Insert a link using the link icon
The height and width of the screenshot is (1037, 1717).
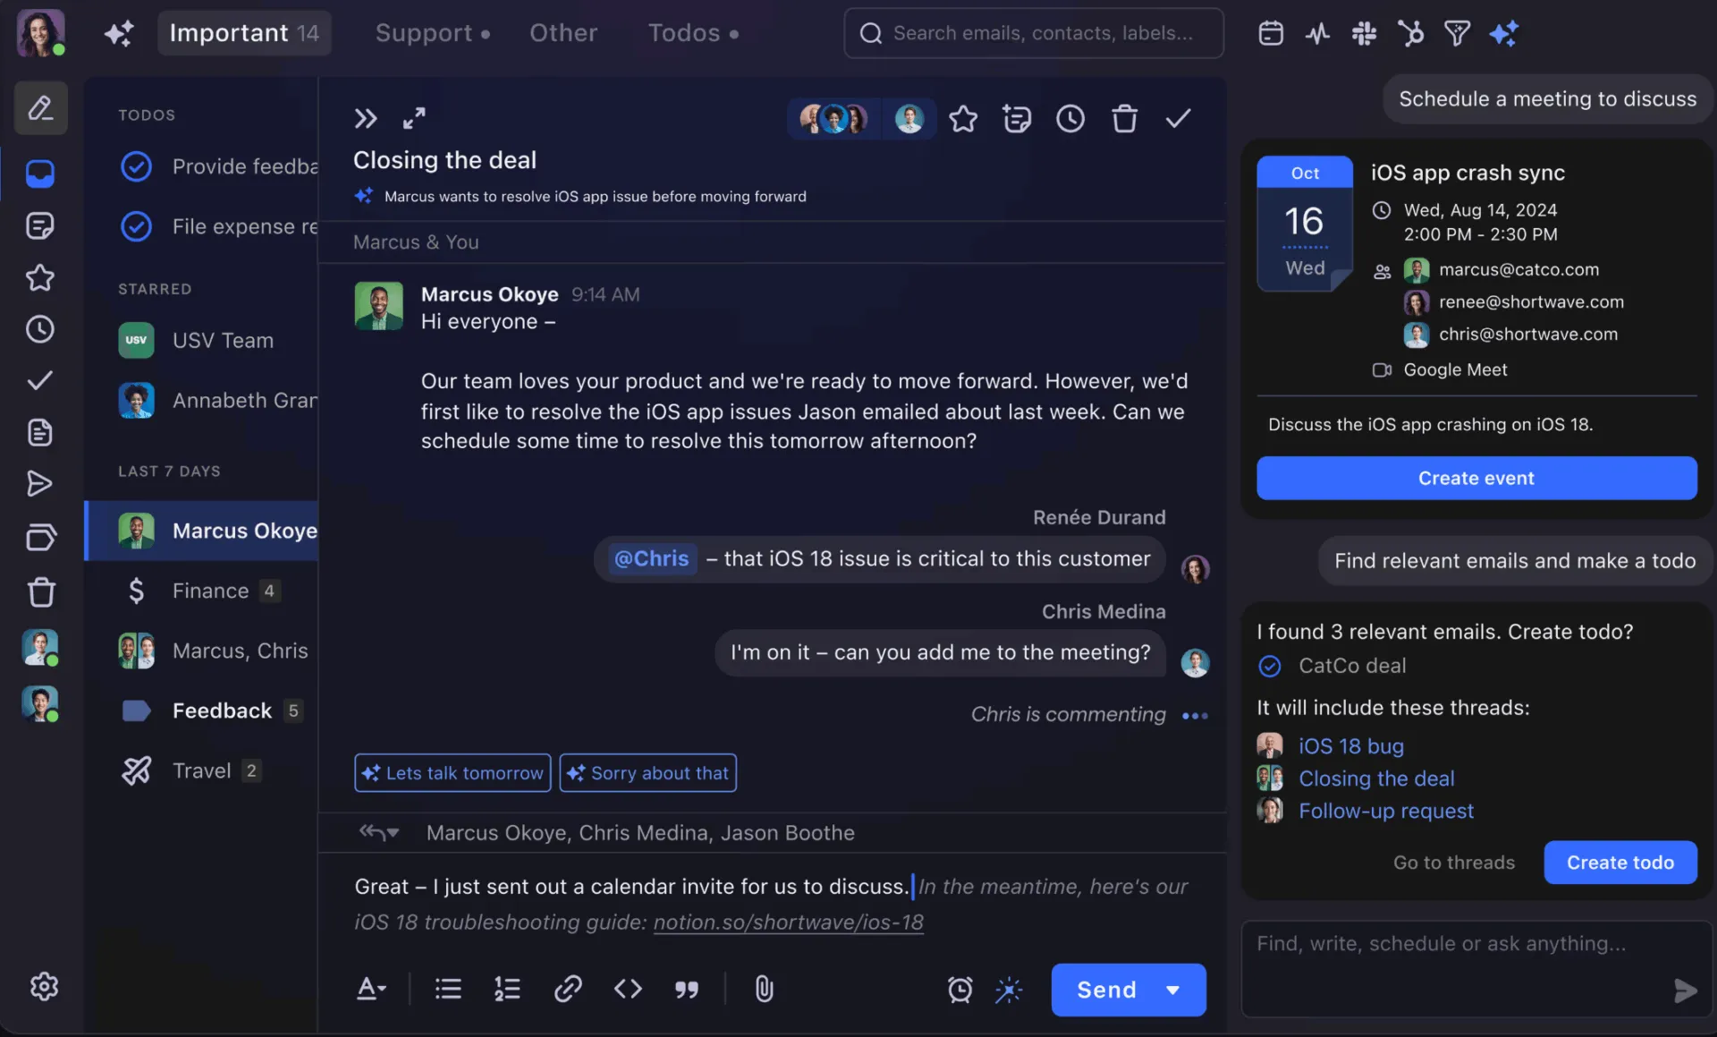[568, 989]
